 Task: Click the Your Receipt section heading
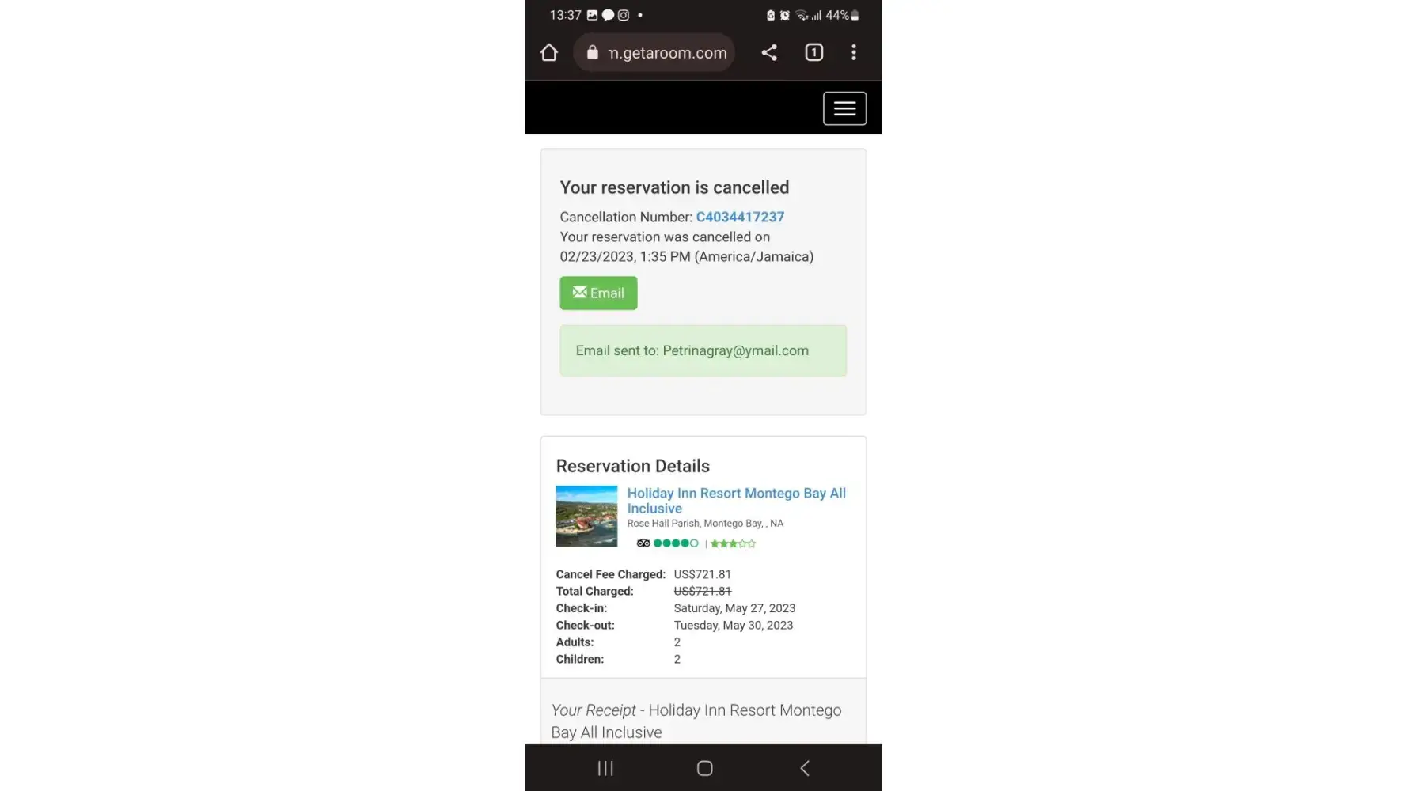(696, 721)
